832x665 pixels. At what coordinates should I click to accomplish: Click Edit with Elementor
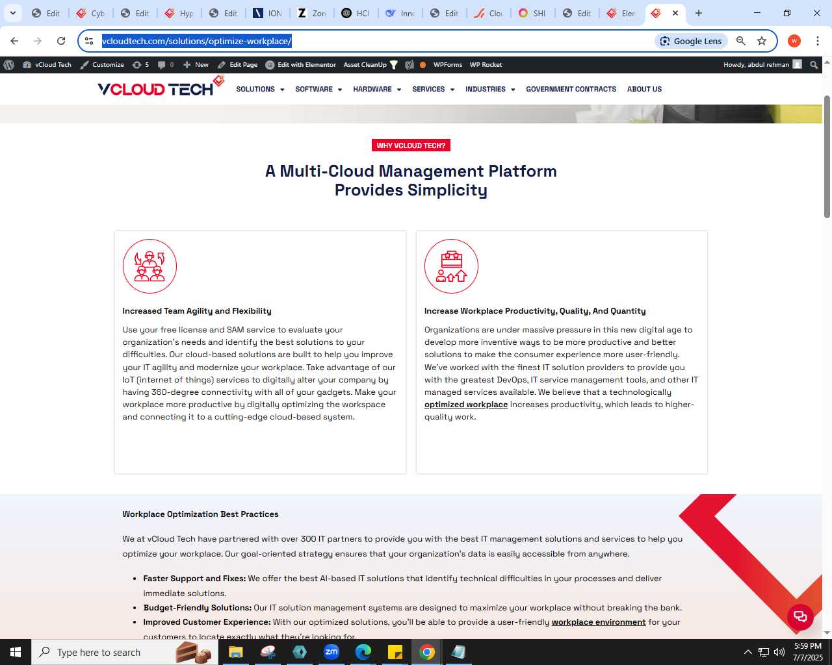click(301, 65)
